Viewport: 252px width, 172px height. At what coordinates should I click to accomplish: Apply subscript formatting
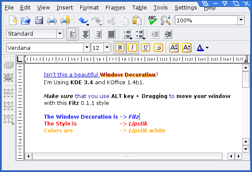pyautogui.click(x=187, y=48)
